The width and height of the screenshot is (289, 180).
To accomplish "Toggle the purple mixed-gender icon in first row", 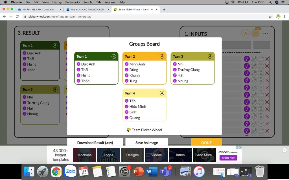I will point(247,59).
